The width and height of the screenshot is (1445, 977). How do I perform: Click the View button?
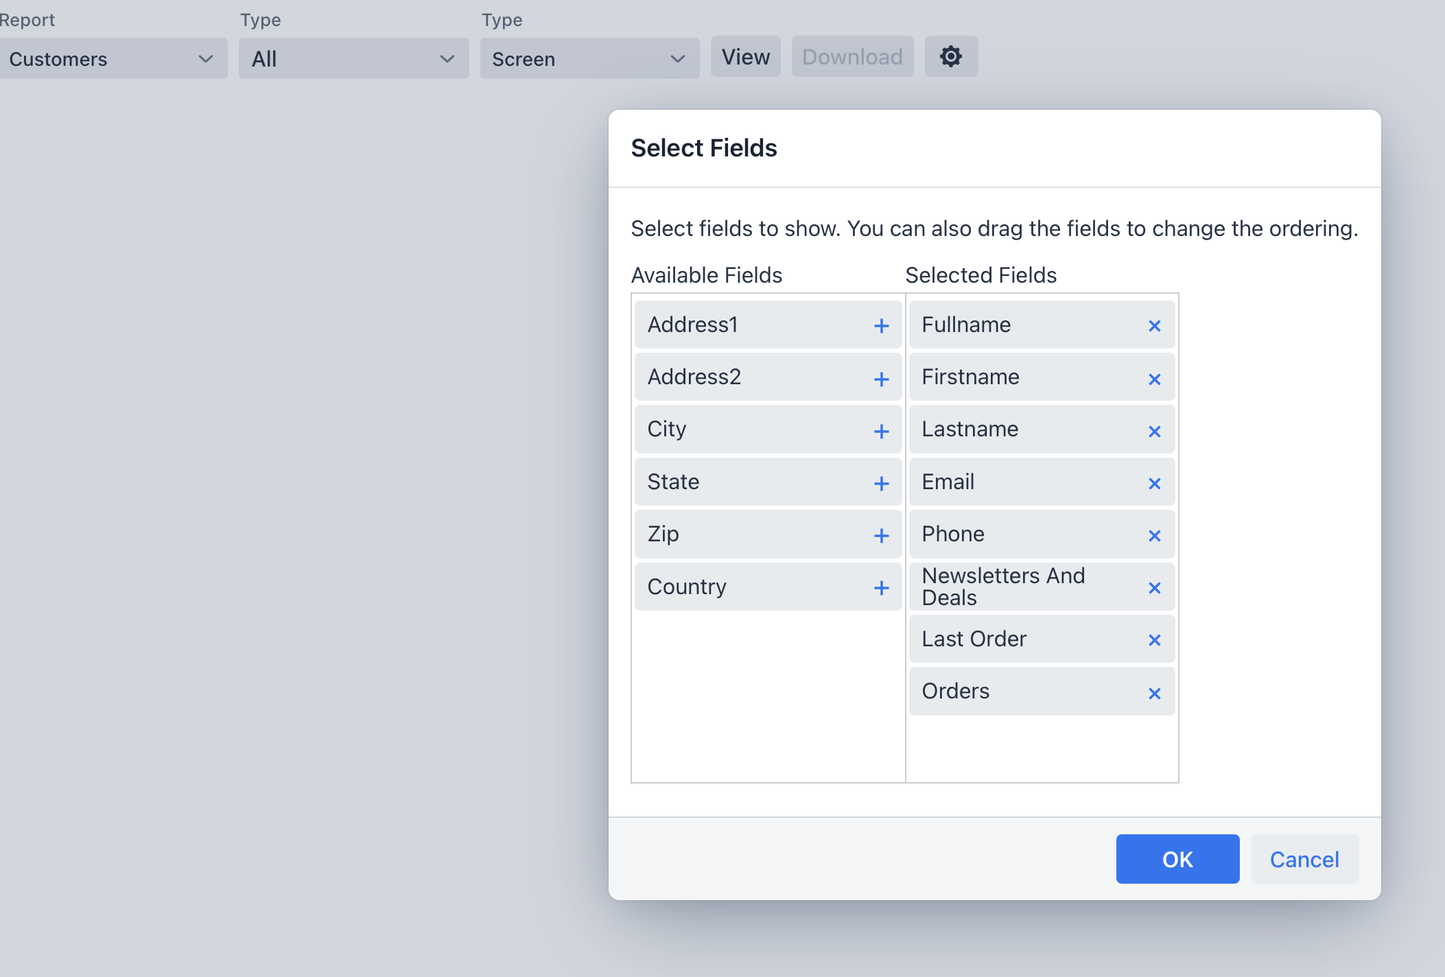[745, 56]
